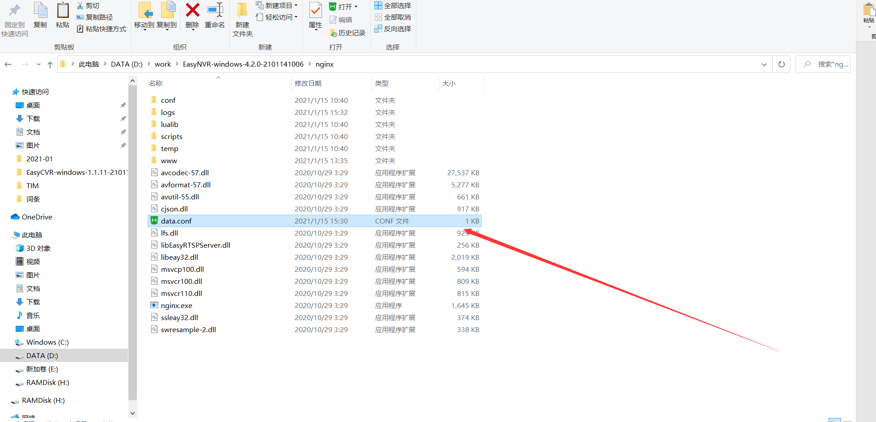Open EasyCVR-windows folder in sidebar
Screen dimensions: 876x422
(x=76, y=172)
